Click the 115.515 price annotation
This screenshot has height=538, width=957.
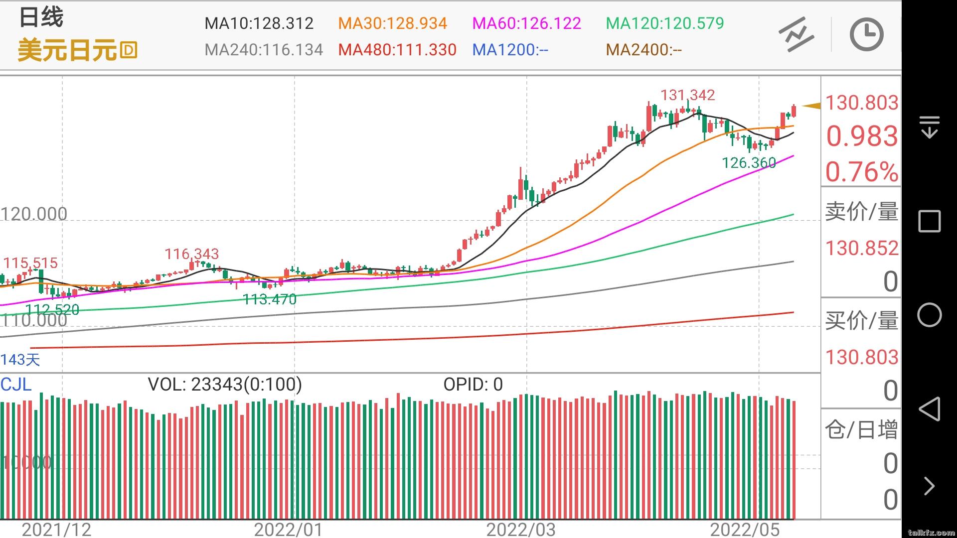(30, 263)
